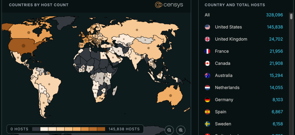Screen dimensions: 295x135
Task: Click the United States on the map
Action: pos(23,46)
